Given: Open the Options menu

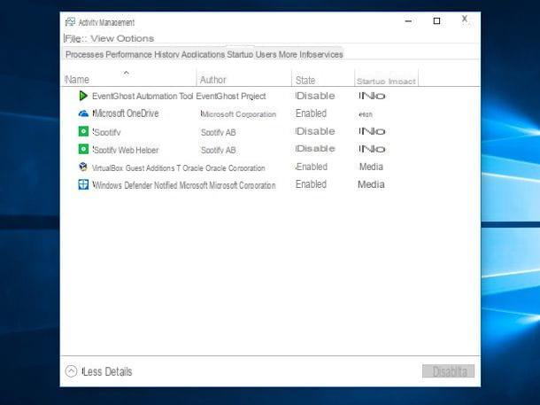Looking at the screenshot, I should click(135, 39).
